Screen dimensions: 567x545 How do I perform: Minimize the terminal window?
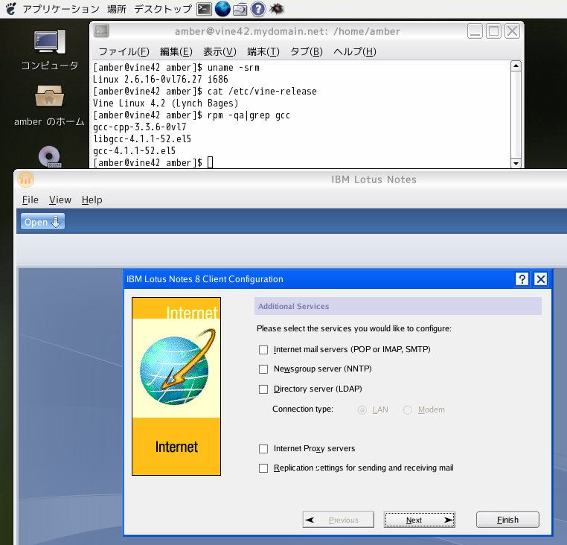click(475, 31)
